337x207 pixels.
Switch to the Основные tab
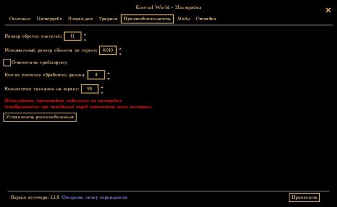tap(20, 19)
